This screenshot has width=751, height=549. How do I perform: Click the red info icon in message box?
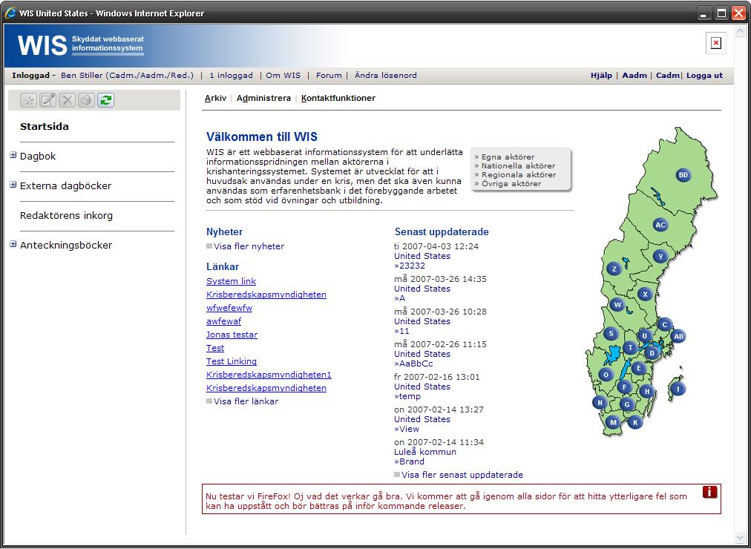click(709, 492)
